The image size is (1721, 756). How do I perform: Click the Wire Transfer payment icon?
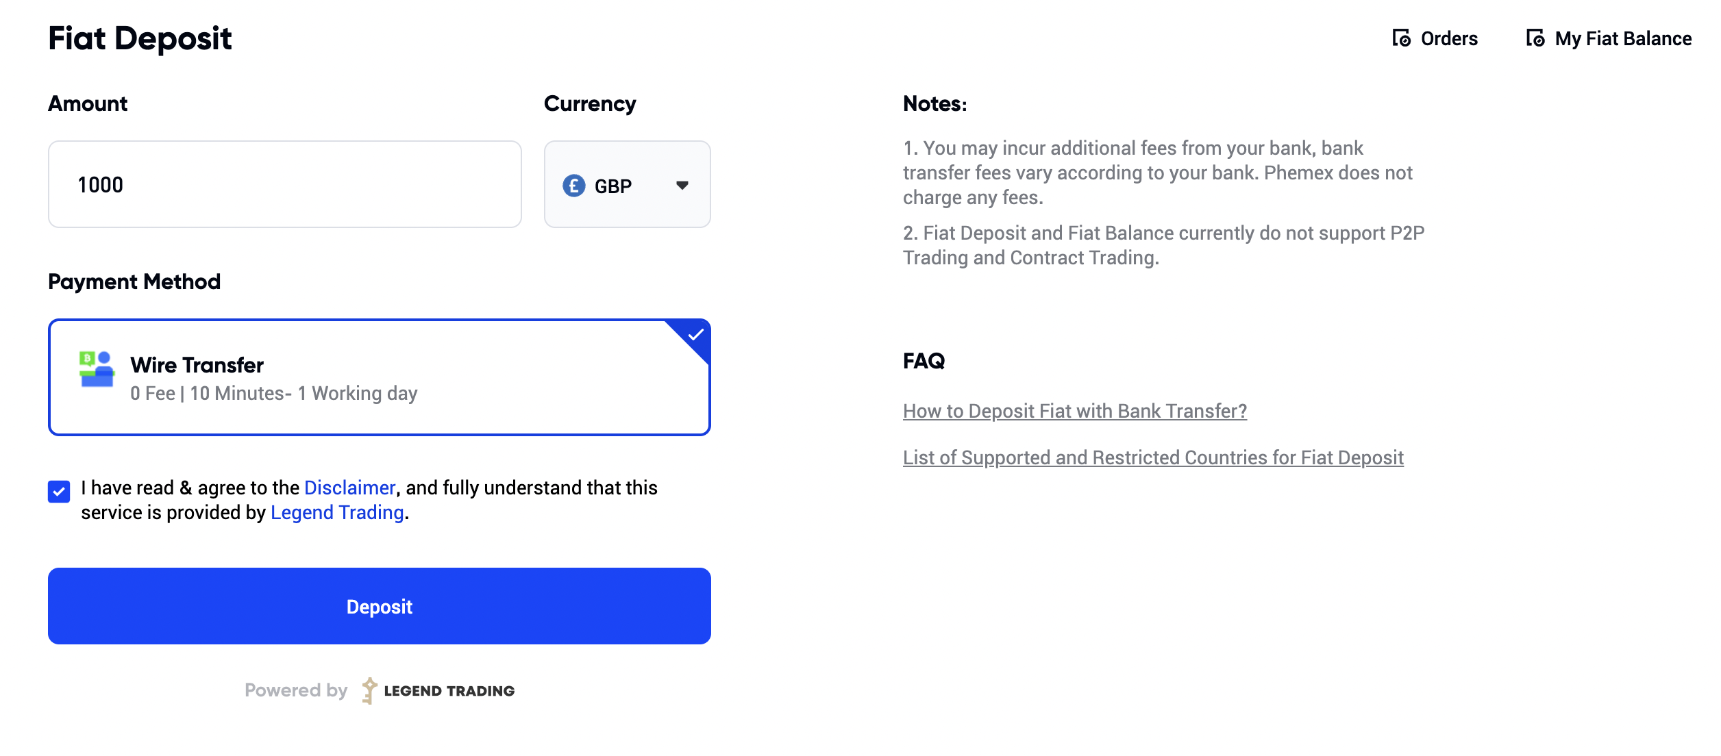point(97,369)
